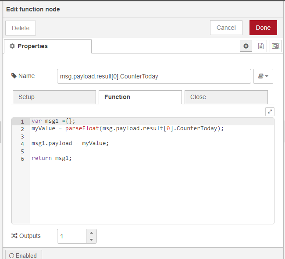Expand code editor to full size
The width and height of the screenshot is (285, 259).
(x=270, y=112)
